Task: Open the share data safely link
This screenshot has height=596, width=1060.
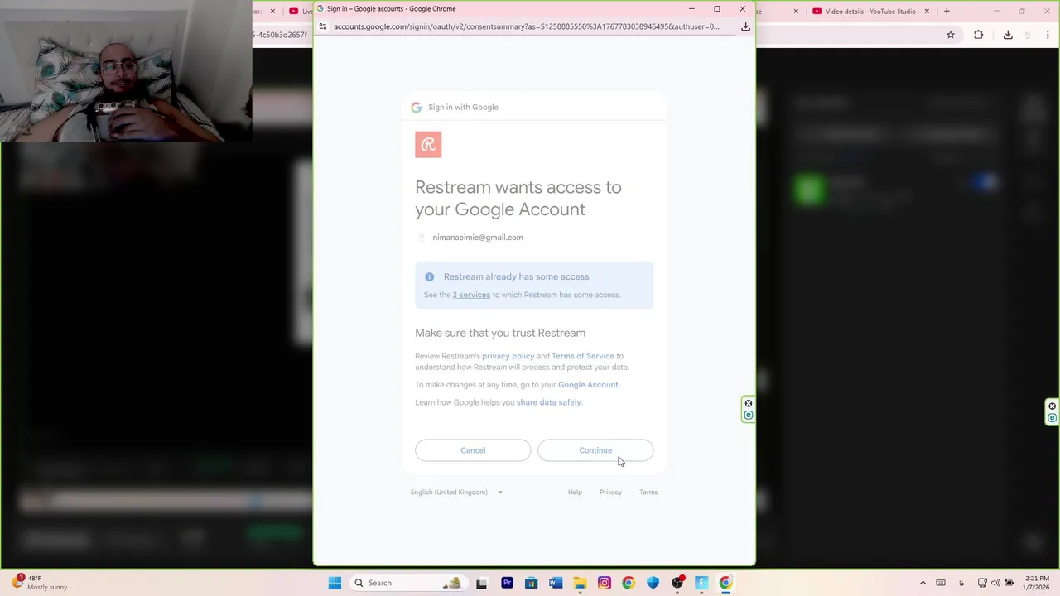Action: [x=548, y=402]
